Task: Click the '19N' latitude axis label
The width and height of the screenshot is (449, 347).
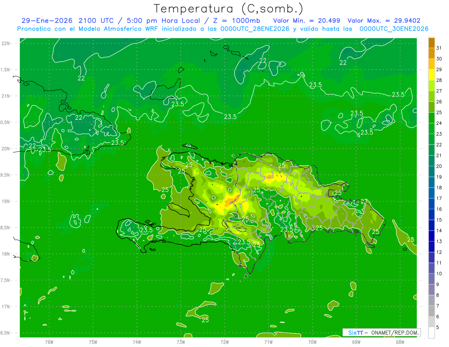Action: click(x=6, y=201)
